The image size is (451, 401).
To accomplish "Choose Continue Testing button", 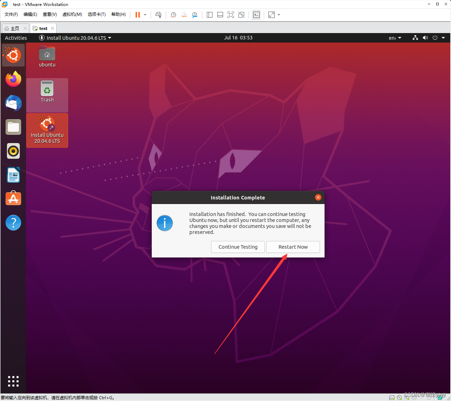I will [x=238, y=247].
